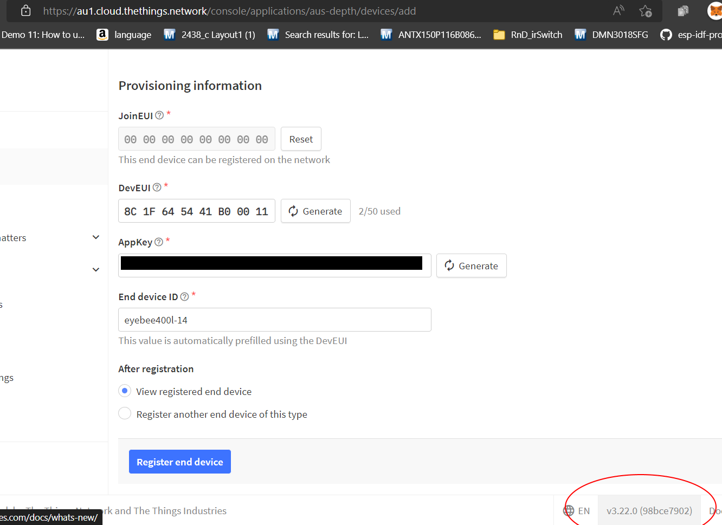The height and width of the screenshot is (525, 722).
Task: Add page to favorites via star icon
Action: (x=646, y=10)
